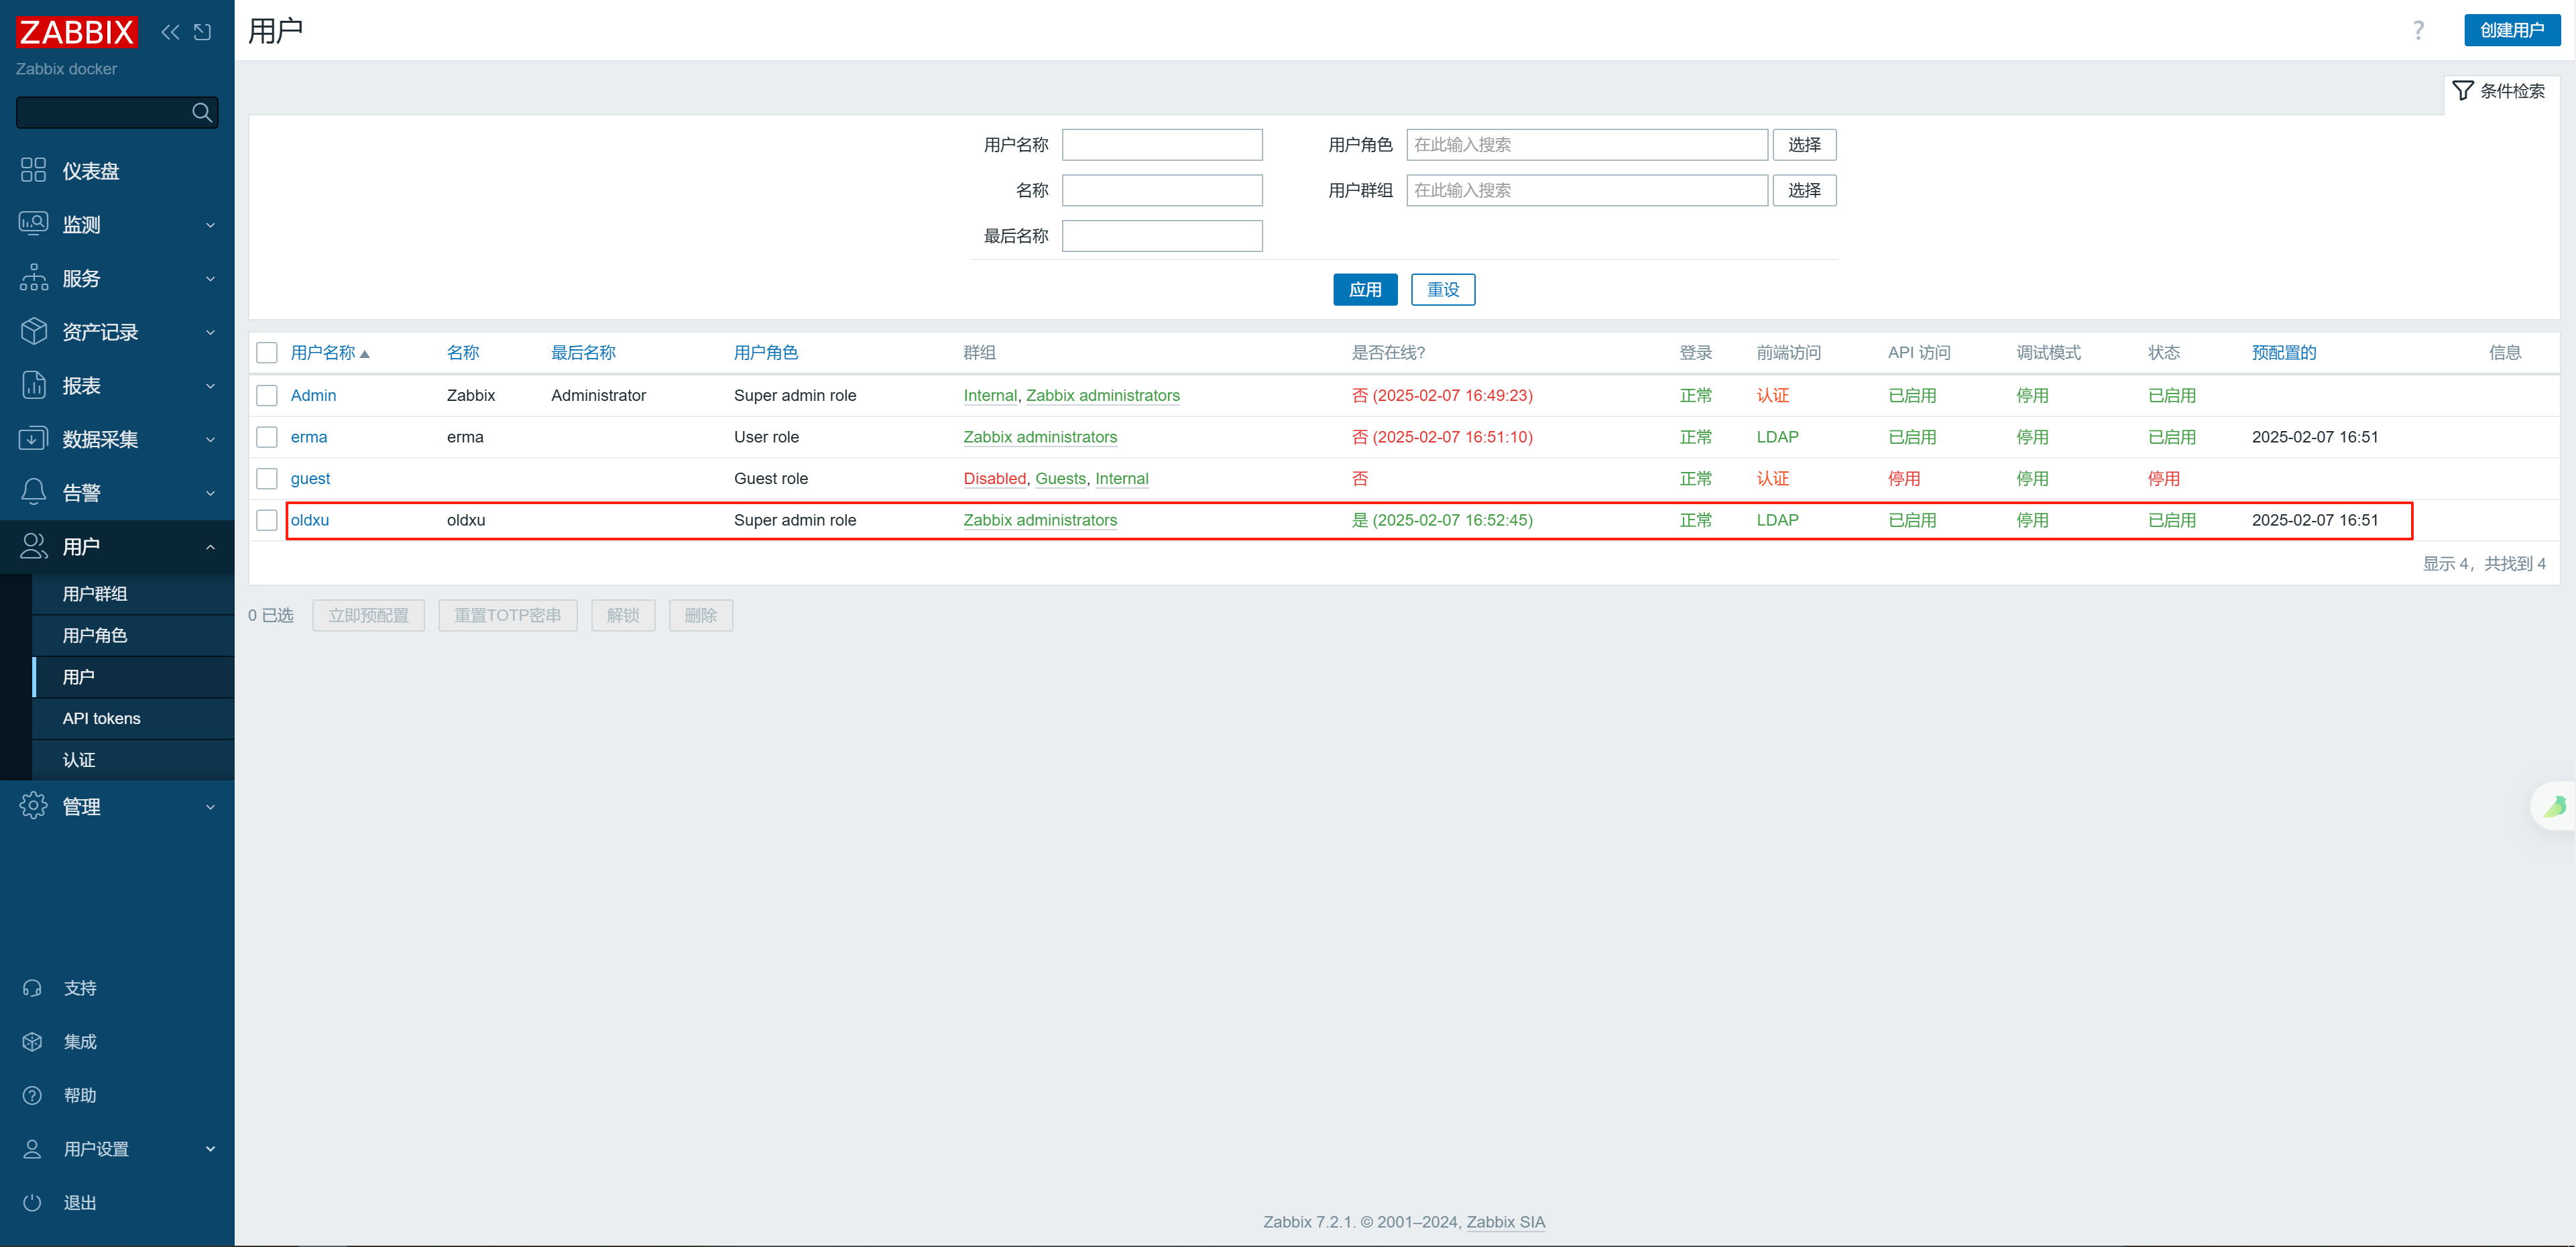Focus the 用户名称 filter input field
This screenshot has width=2576, height=1247.
coord(1161,145)
